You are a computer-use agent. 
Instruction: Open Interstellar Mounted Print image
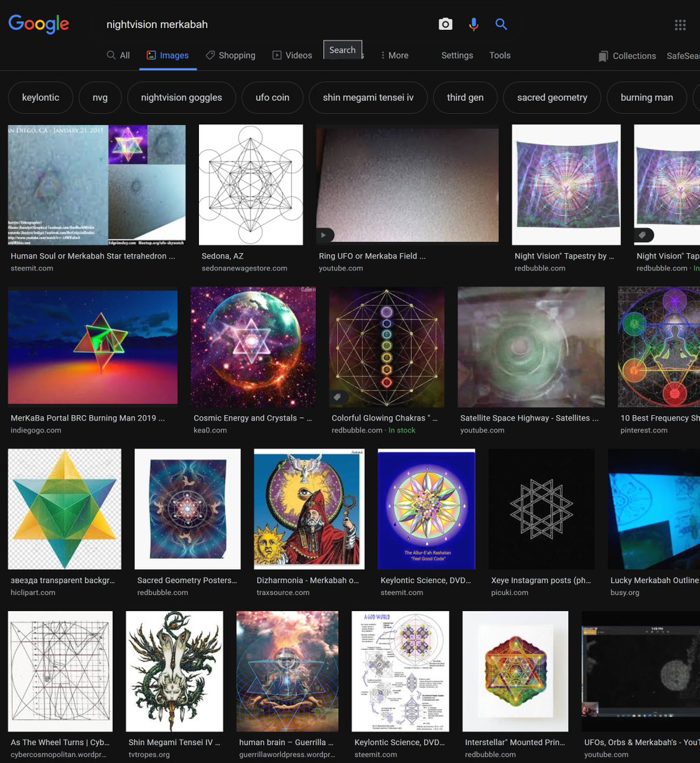pos(515,671)
